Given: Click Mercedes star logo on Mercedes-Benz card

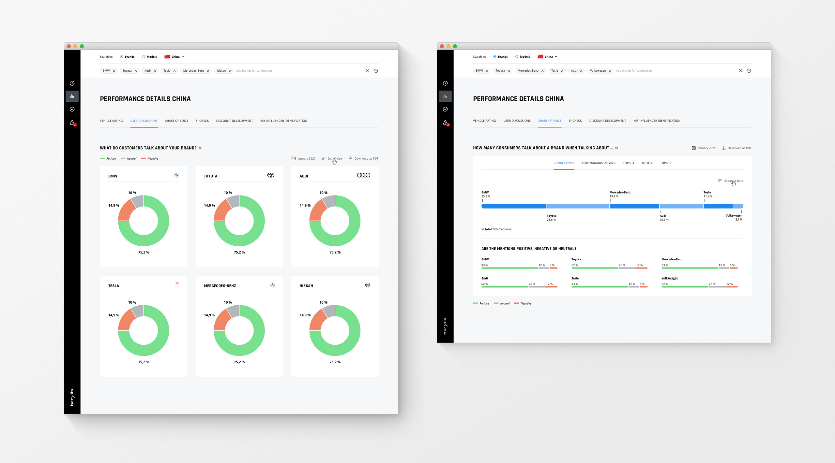Looking at the screenshot, I should pyautogui.click(x=272, y=285).
